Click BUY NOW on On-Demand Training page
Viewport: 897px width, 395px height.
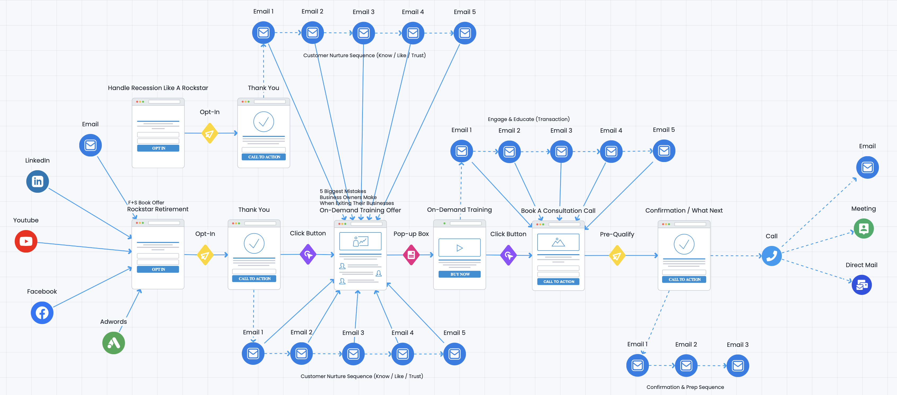(x=460, y=274)
